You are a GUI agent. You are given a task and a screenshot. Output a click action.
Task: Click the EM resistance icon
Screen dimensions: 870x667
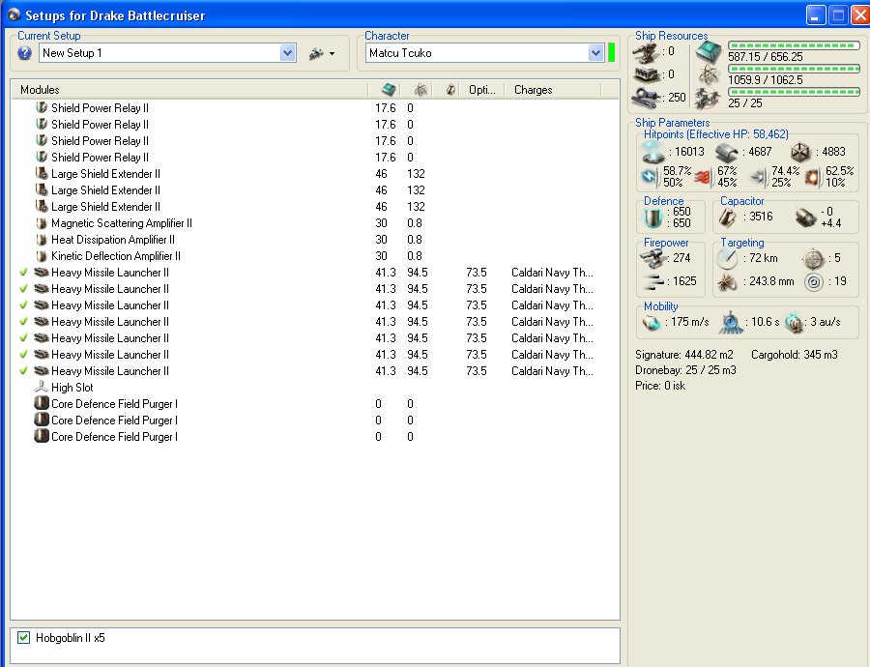(x=649, y=177)
